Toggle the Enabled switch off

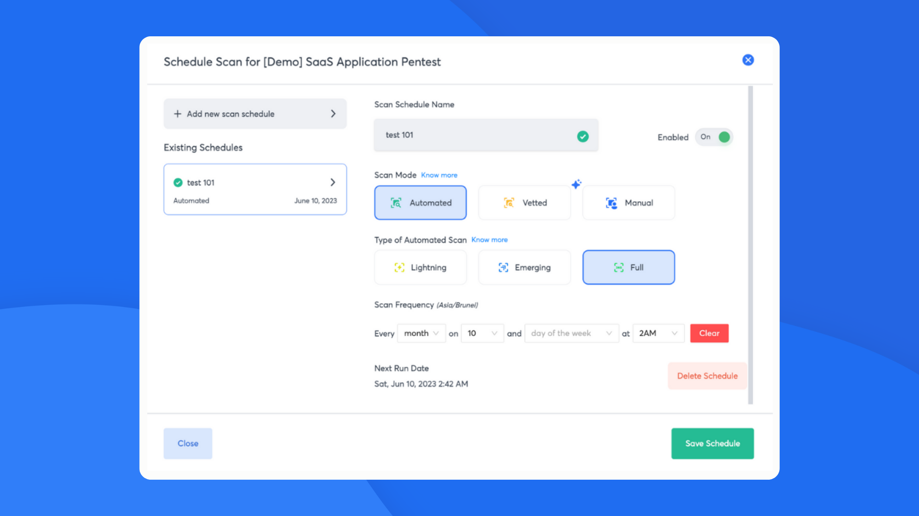714,137
